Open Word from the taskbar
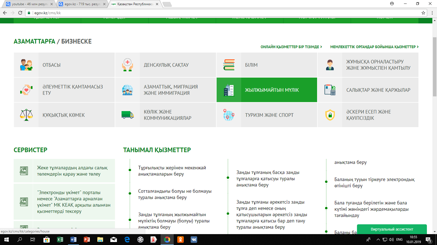 point(73,240)
